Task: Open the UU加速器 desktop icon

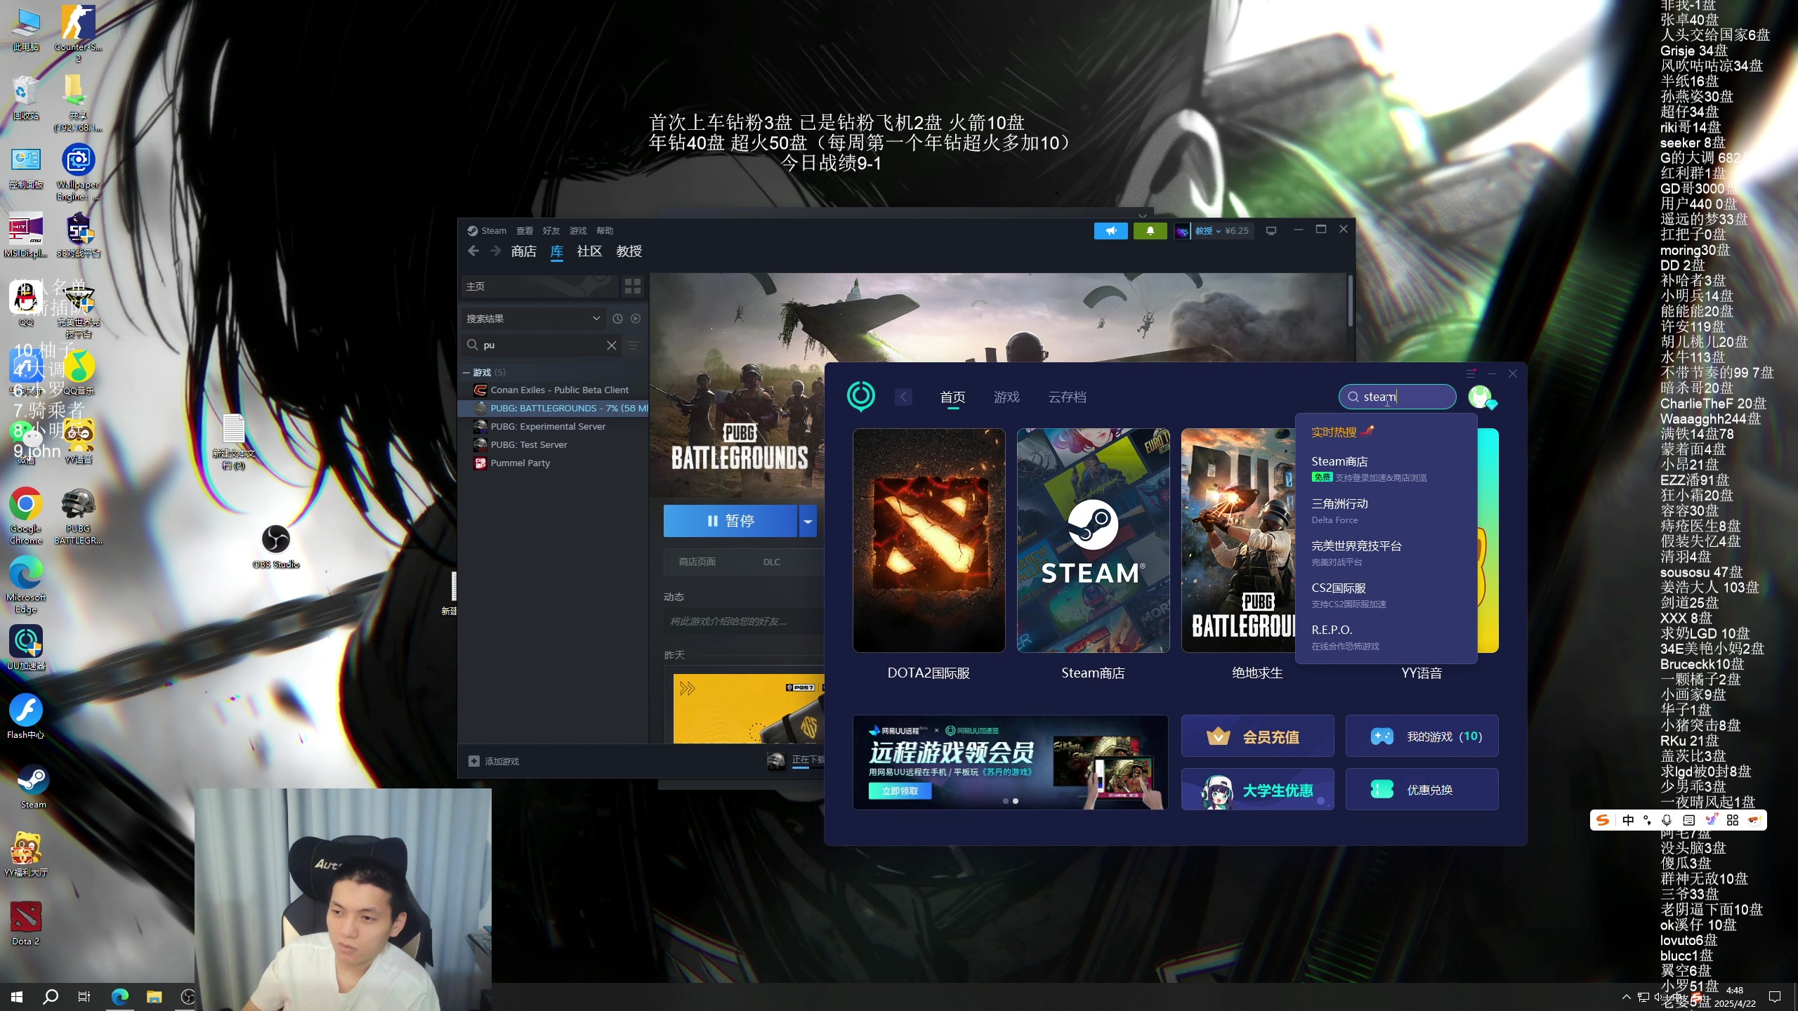Action: [x=26, y=647]
